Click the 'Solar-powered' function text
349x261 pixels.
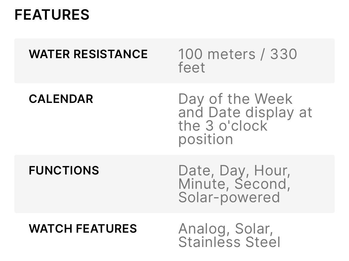pos(229,197)
